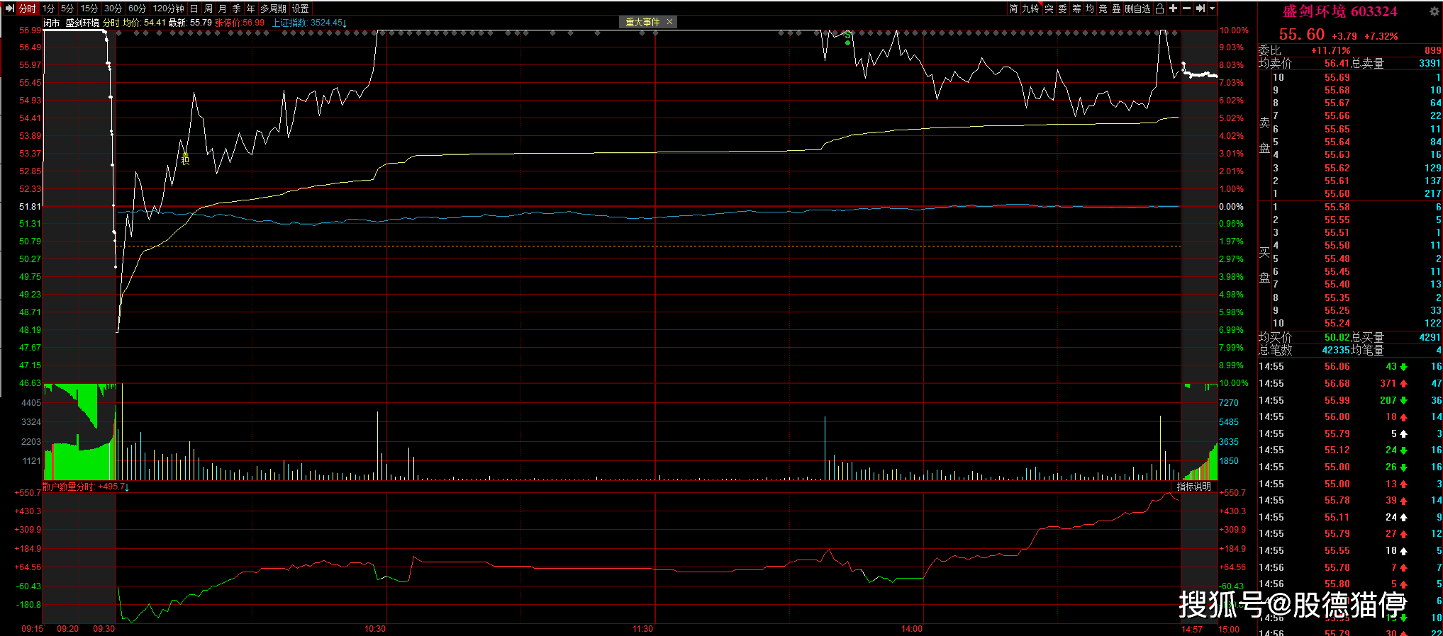
Task: Click the minus zoom-out icon
Action: click(1187, 8)
